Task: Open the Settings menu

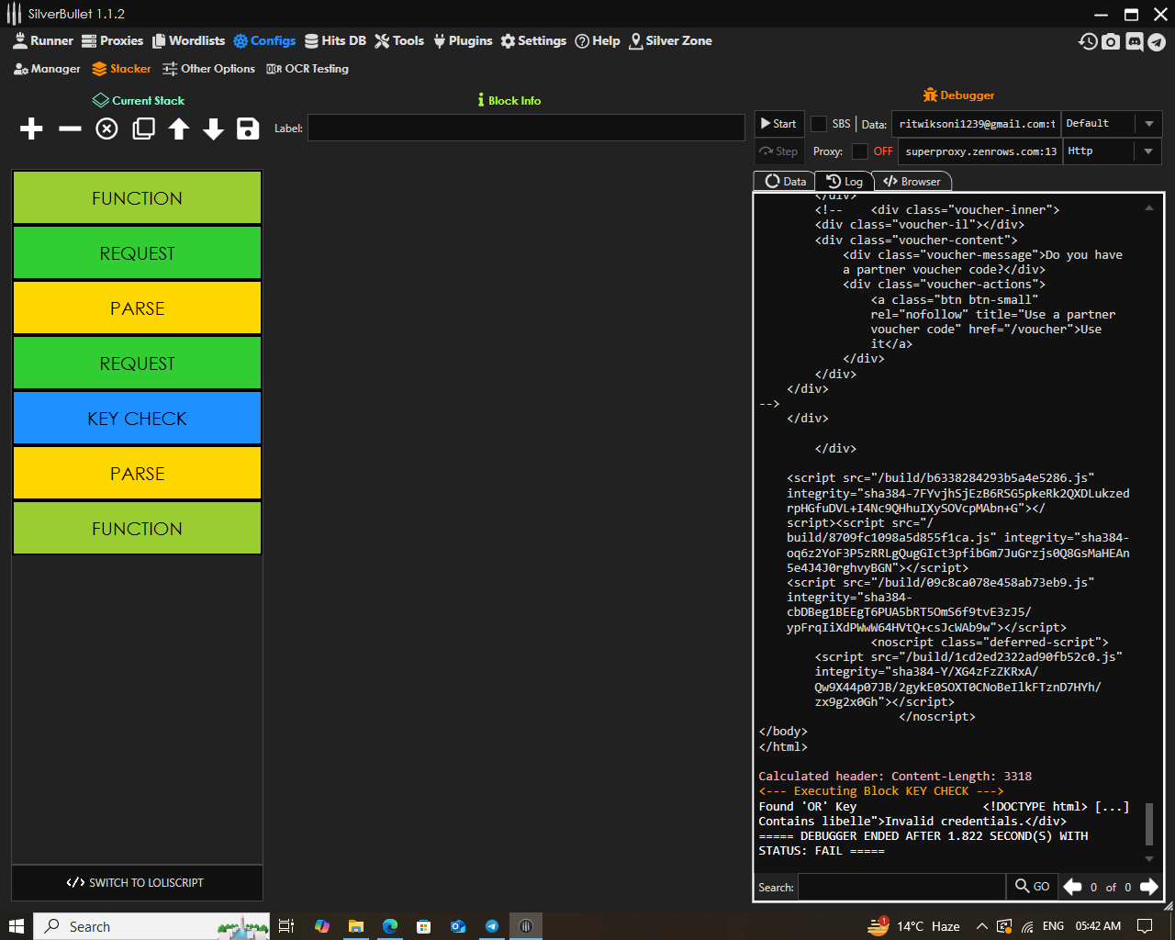Action: pyautogui.click(x=533, y=40)
